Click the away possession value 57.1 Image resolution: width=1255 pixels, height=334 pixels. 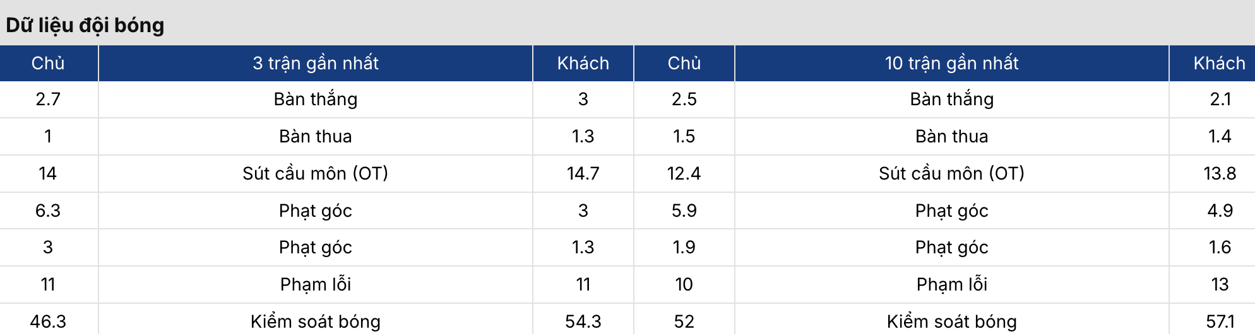pos(1220,321)
